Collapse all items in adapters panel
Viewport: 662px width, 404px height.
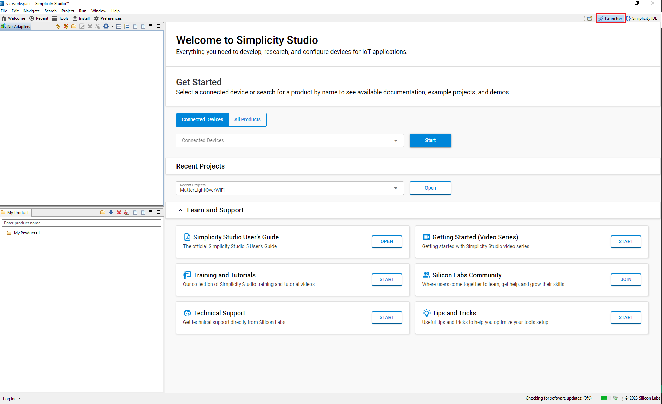(135, 27)
